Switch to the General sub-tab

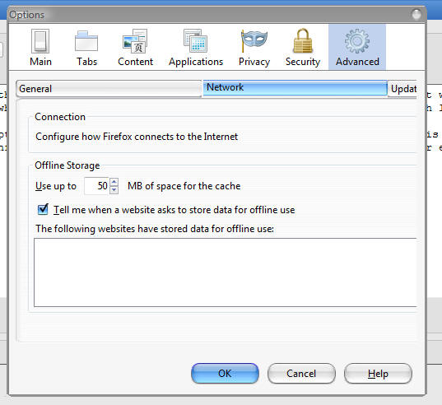click(x=109, y=89)
